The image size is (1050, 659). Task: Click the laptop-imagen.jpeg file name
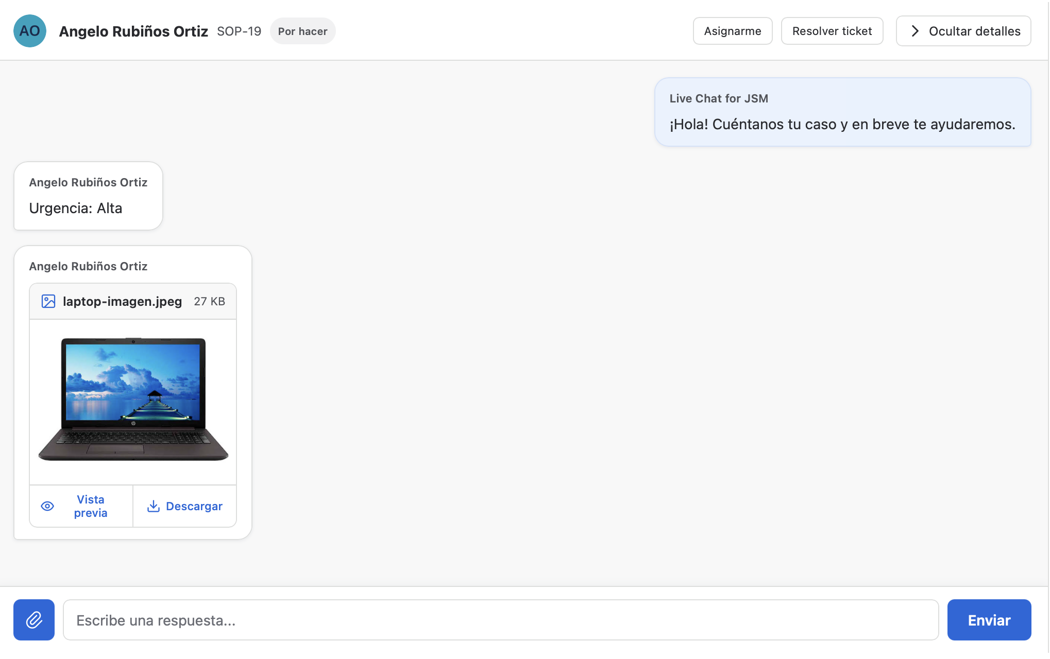coord(123,301)
